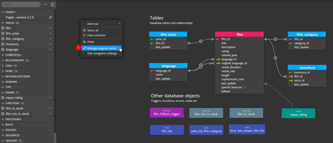This screenshot has height=143, width=333.
Task: Toggle checkbox for film_not_in_stock function
Action: [x=3, y=114]
